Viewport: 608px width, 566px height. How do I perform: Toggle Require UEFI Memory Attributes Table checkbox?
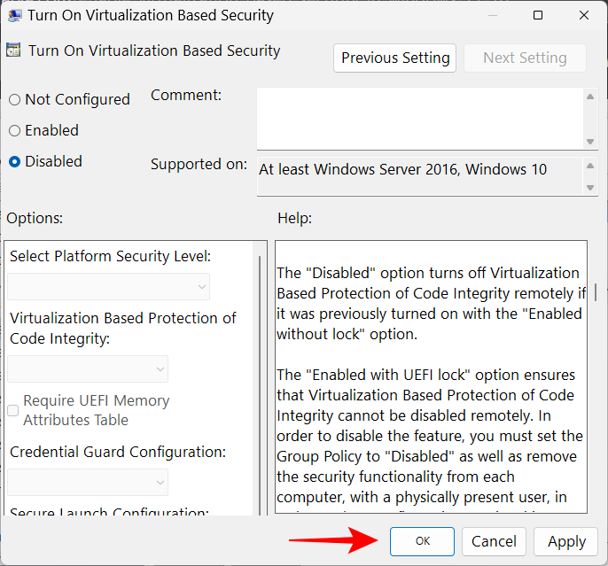13,410
